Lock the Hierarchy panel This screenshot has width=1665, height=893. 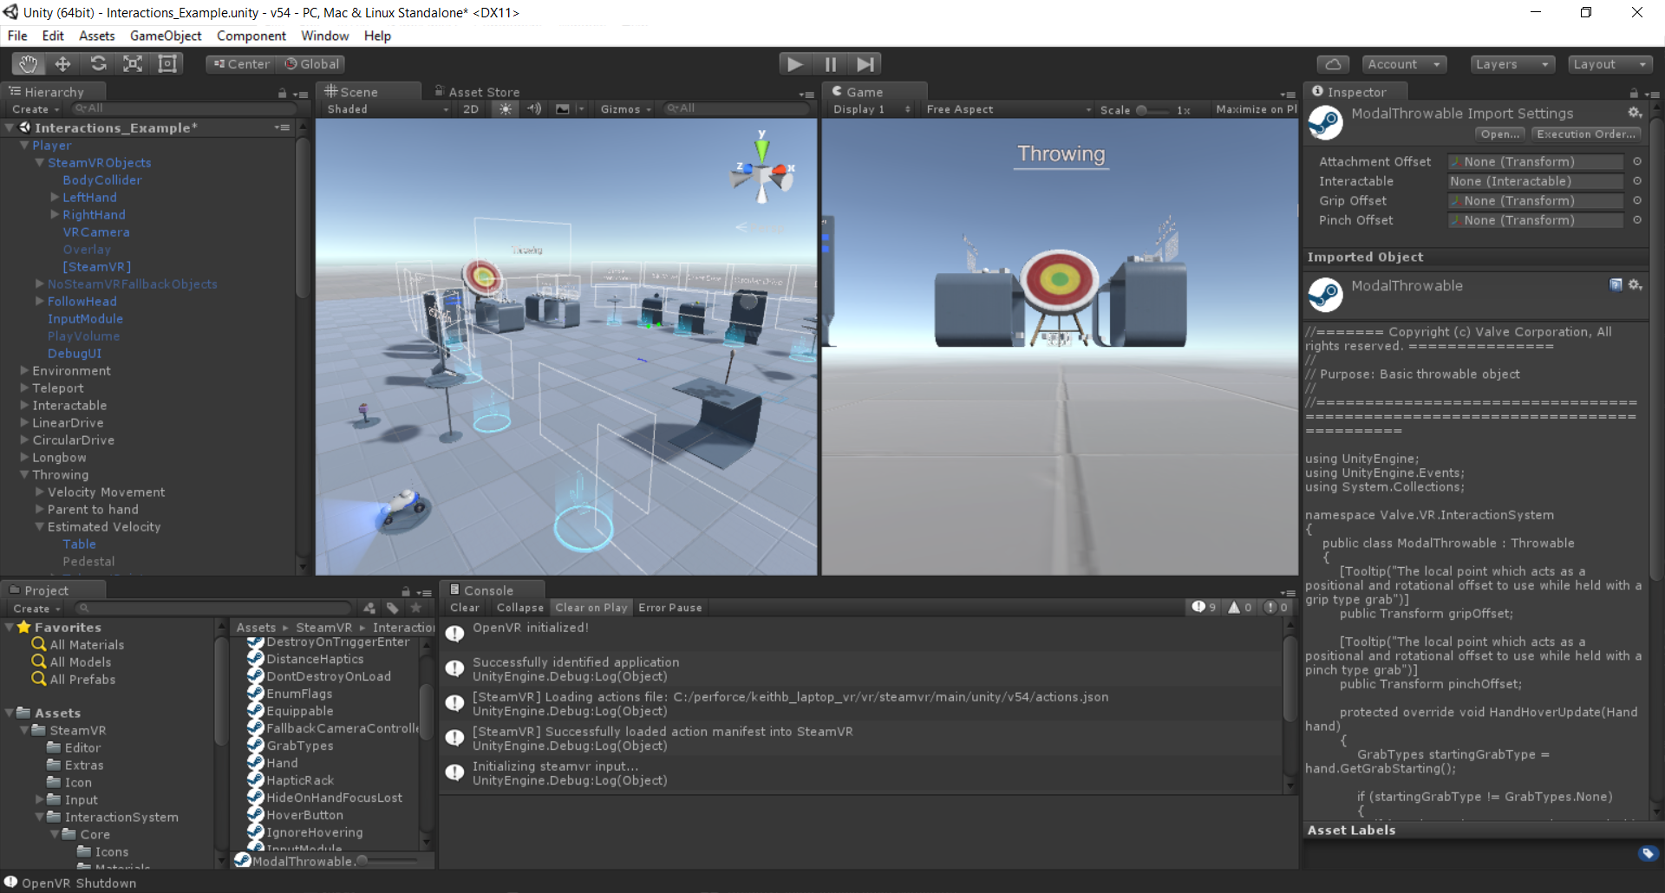point(282,93)
